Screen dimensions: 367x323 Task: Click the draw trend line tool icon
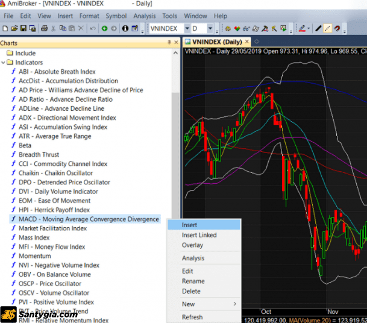coord(318,28)
